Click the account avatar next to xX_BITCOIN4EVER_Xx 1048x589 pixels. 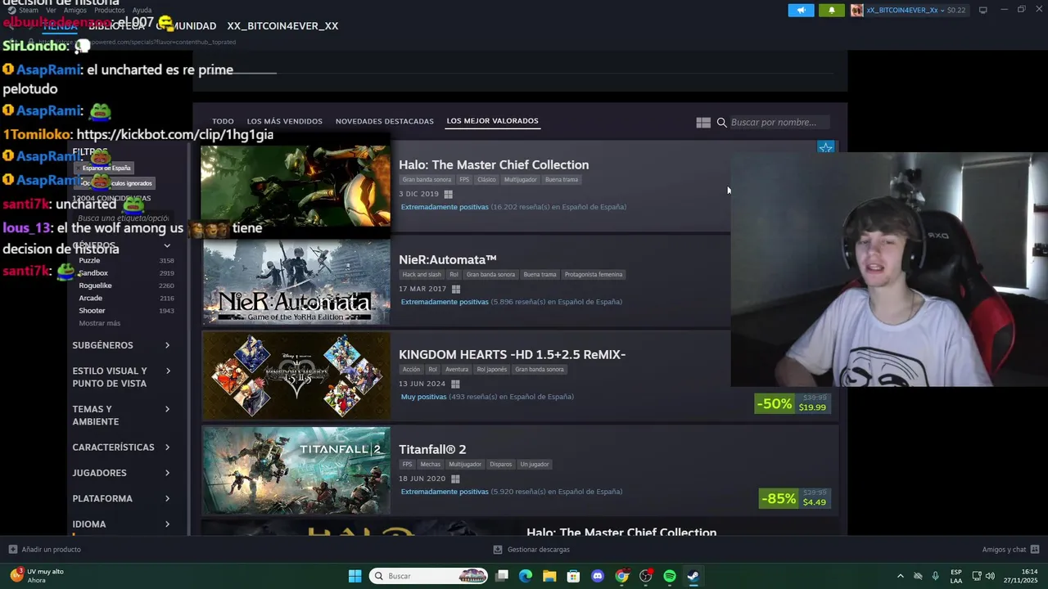856,10
